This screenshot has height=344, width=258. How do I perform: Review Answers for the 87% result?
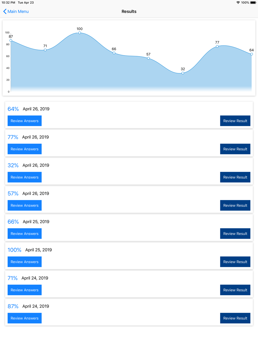(x=25, y=318)
